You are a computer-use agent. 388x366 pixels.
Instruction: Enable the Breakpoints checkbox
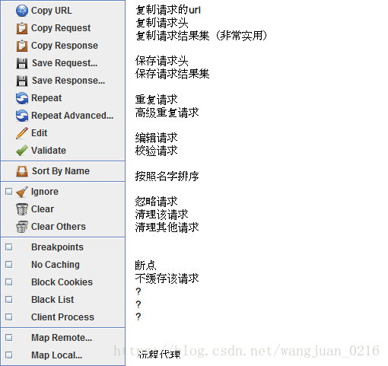tap(9, 247)
